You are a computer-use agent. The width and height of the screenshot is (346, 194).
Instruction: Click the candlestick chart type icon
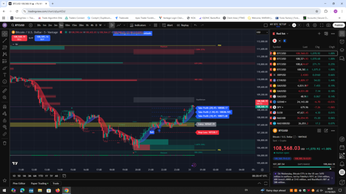click(112, 25)
